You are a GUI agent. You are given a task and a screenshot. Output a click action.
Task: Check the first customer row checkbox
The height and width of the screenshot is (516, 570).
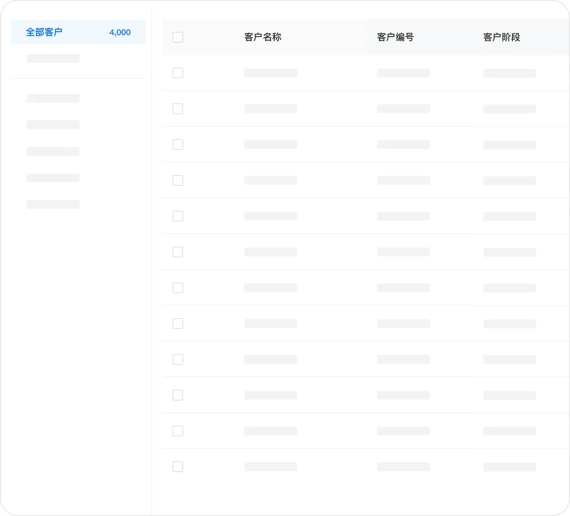pyautogui.click(x=178, y=73)
